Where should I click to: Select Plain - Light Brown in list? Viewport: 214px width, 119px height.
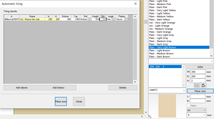(159, 50)
